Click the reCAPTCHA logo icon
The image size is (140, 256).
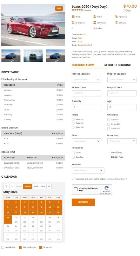pos(107,188)
